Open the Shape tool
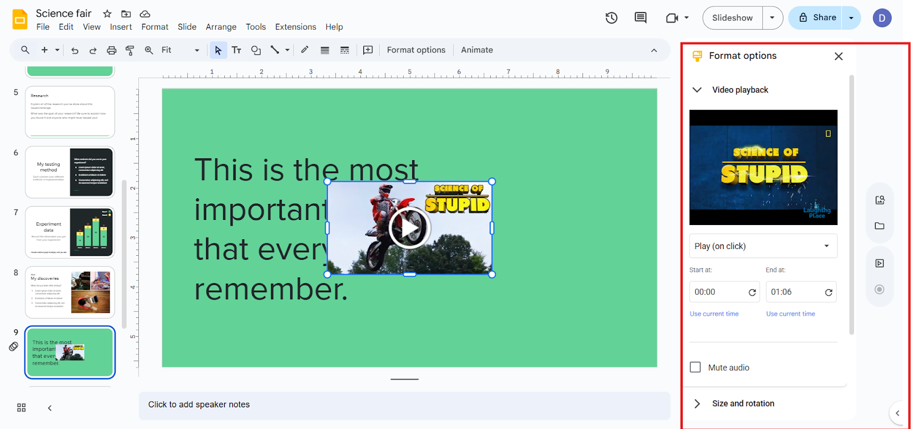 pos(256,50)
